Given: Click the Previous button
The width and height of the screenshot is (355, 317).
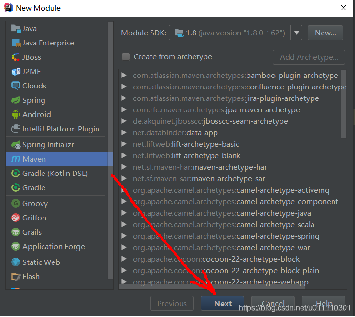Looking at the screenshot, I should point(172,304).
